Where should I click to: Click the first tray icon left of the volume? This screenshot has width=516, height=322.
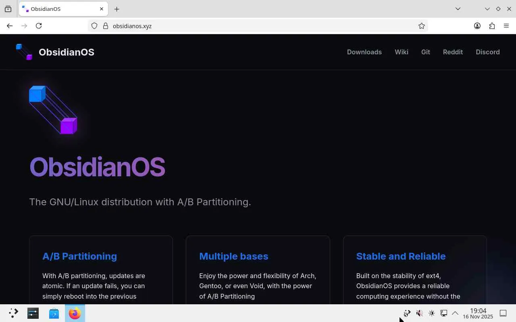[x=407, y=313]
